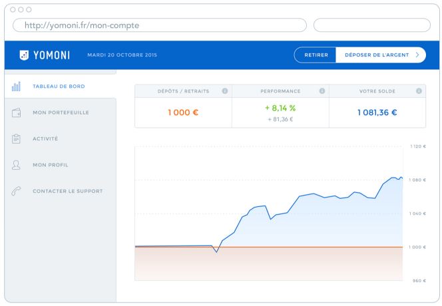Click the Mon Profil person icon
Image resolution: width=442 pixels, height=306 pixels.
point(16,165)
